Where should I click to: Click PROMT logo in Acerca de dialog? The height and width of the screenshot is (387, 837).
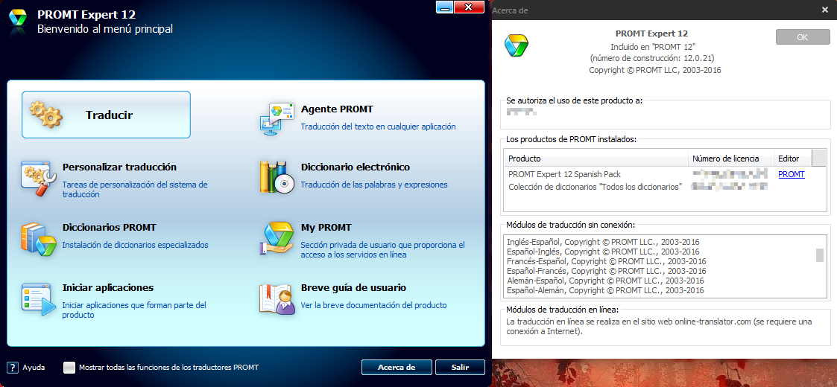click(x=517, y=45)
